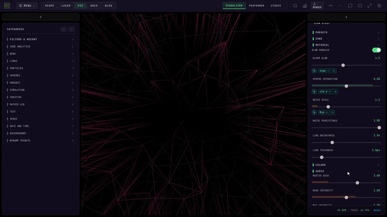This screenshot has height=217, width=387.
Task: Open the LFO A source dropdown
Action: pyautogui.click(x=325, y=92)
